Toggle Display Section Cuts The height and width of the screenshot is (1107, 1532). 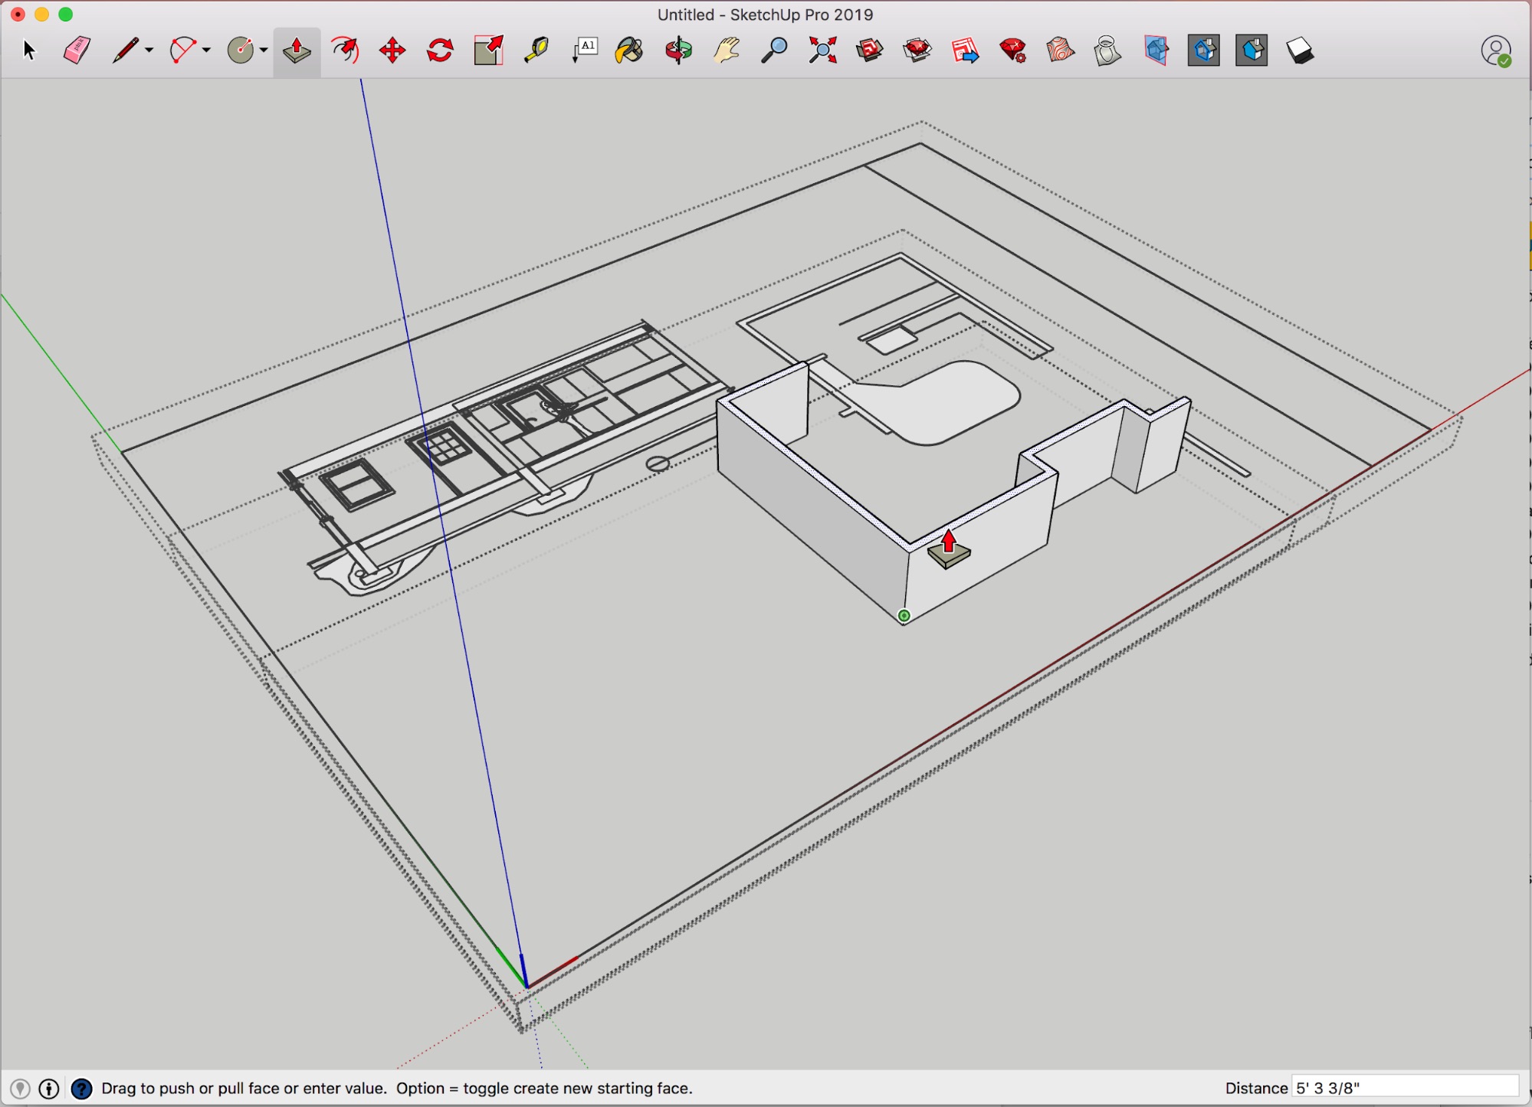pyautogui.click(x=1251, y=50)
